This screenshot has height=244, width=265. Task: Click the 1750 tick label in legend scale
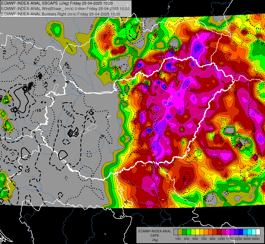pos(230,239)
